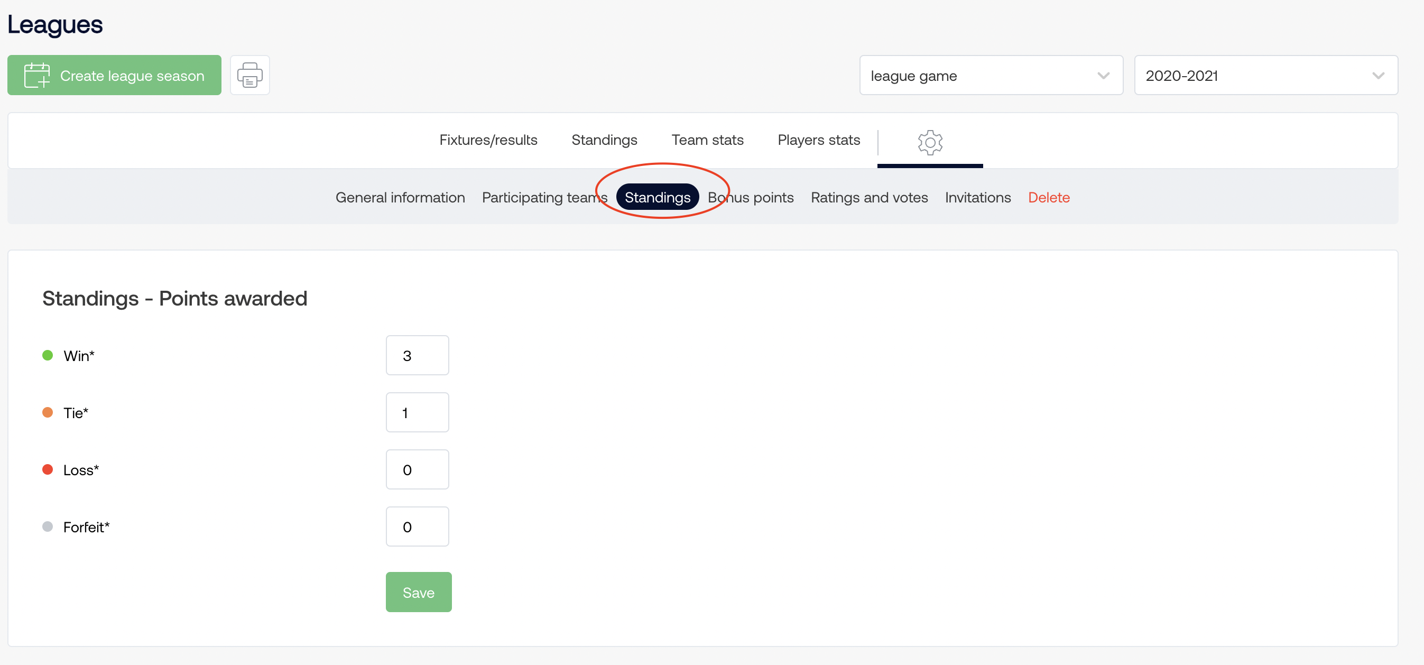Click the Win points input field

[x=418, y=355]
